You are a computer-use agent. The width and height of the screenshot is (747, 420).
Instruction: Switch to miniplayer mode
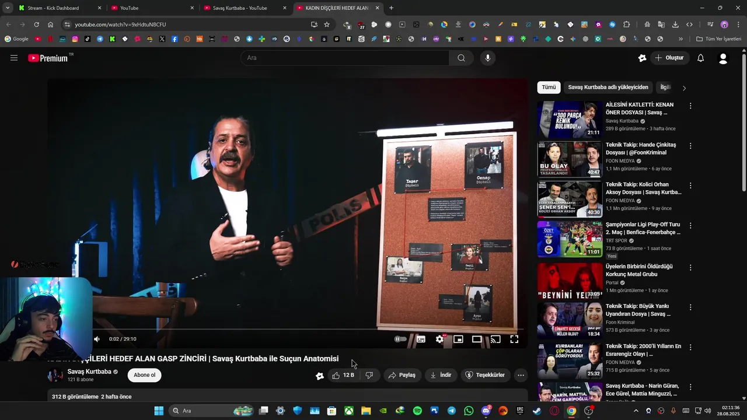(459, 339)
